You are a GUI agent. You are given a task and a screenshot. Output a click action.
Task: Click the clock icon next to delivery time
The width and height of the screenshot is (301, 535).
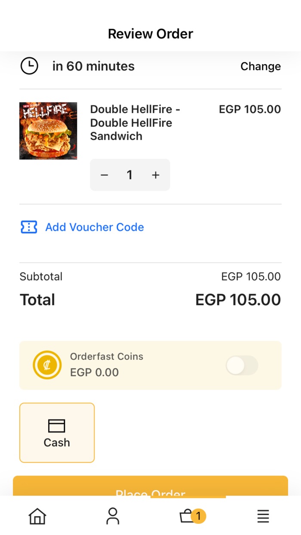coord(29,66)
